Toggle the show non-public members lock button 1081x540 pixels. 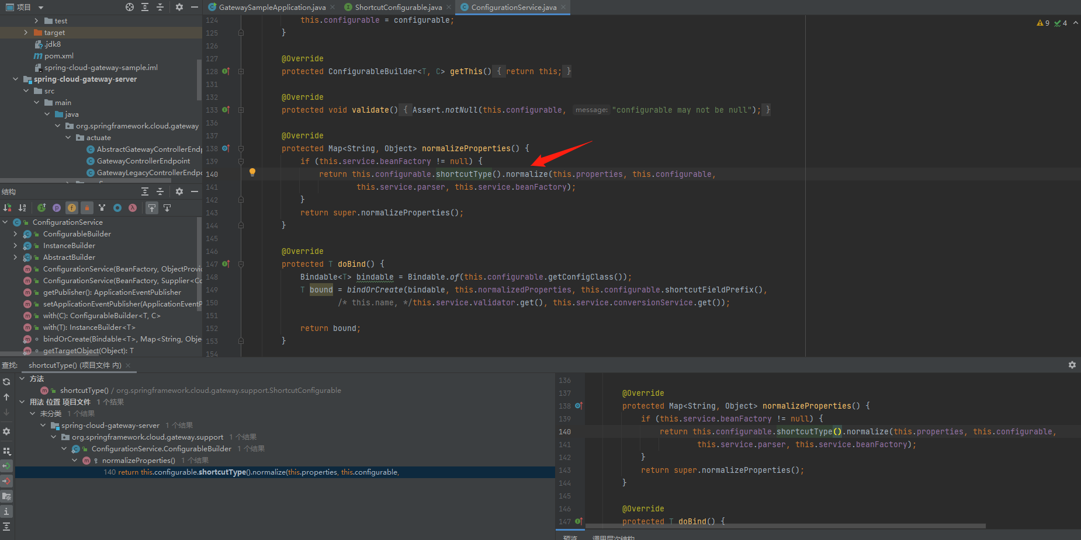[87, 208]
